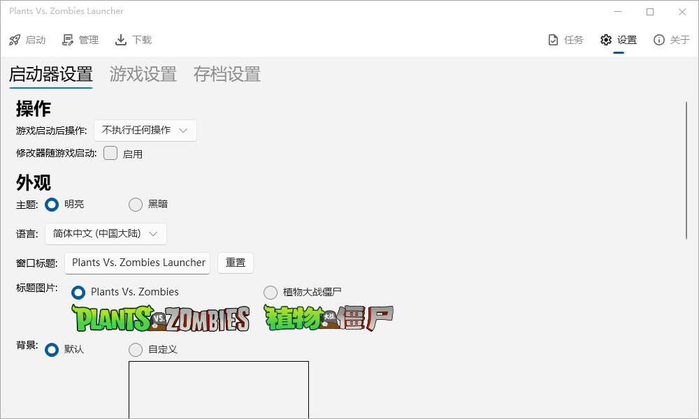Image resolution: width=699 pixels, height=419 pixels.
Task: Click the 下载 download arrow icon
Action: tap(121, 40)
